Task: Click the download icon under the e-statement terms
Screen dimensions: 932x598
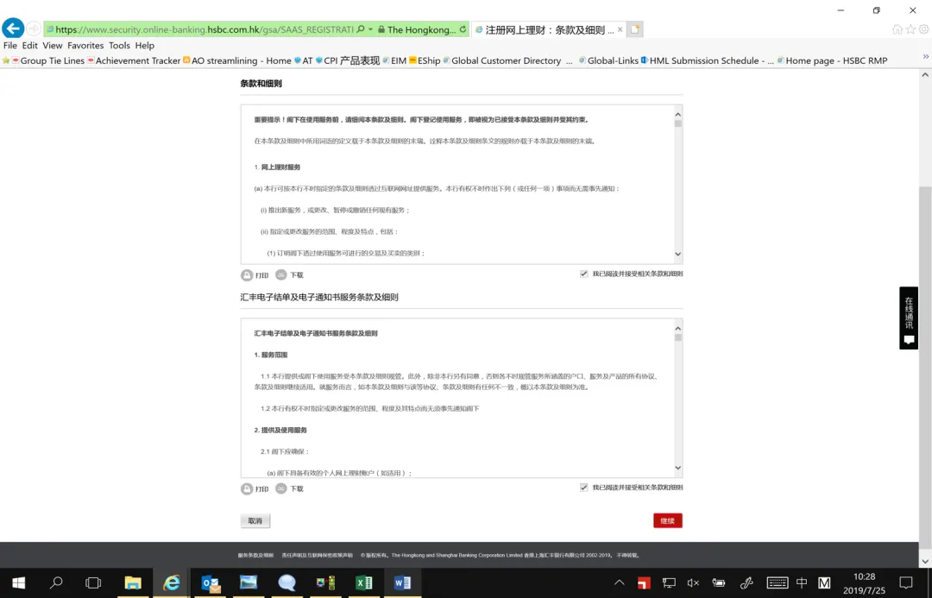Action: (x=281, y=488)
